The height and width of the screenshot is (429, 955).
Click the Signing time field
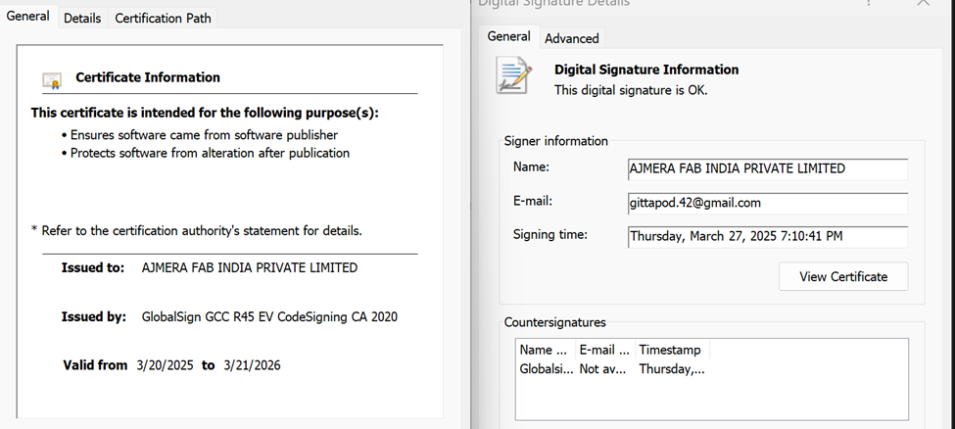click(767, 236)
